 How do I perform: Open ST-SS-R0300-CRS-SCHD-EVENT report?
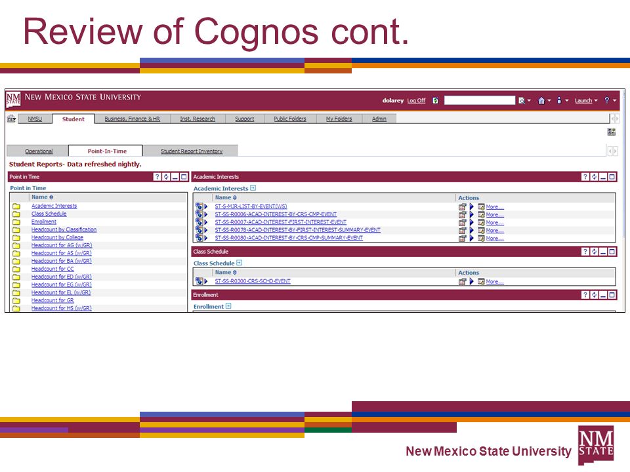pyautogui.click(x=252, y=281)
